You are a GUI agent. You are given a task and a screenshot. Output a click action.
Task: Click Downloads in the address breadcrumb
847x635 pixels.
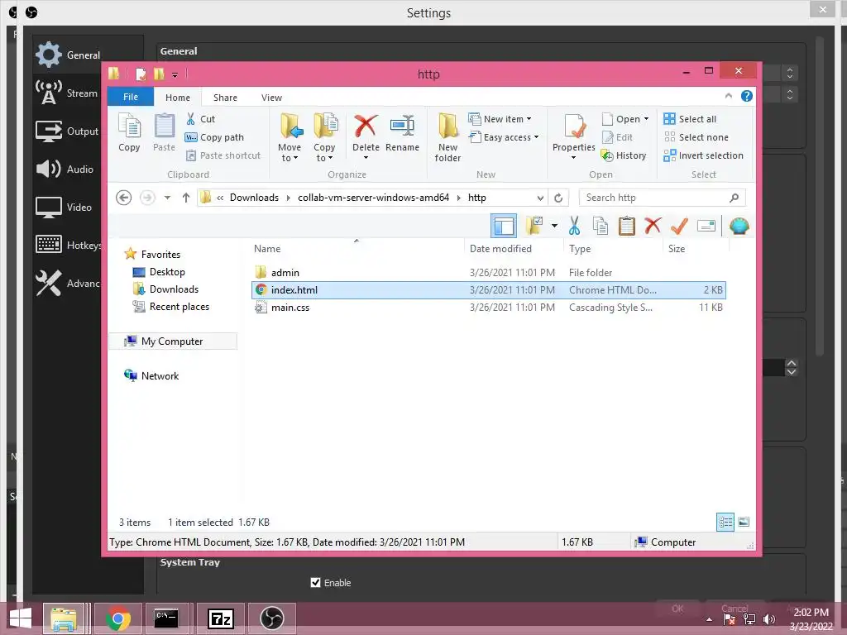(254, 198)
